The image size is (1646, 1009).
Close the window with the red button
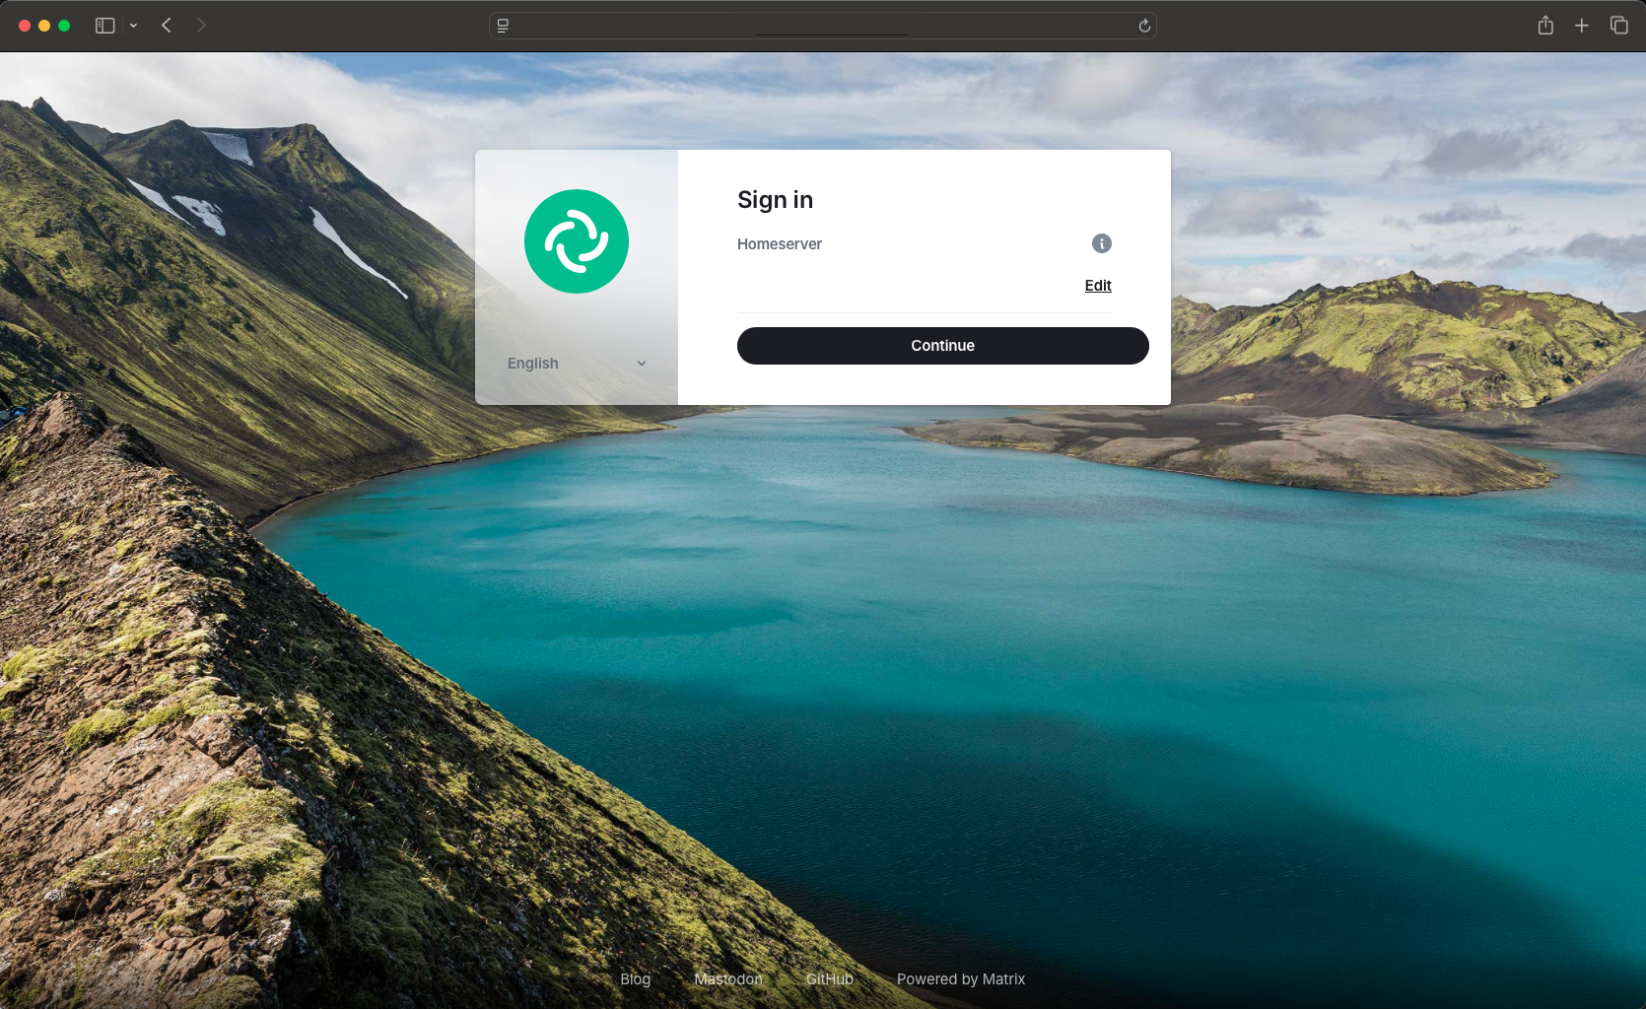(x=25, y=26)
